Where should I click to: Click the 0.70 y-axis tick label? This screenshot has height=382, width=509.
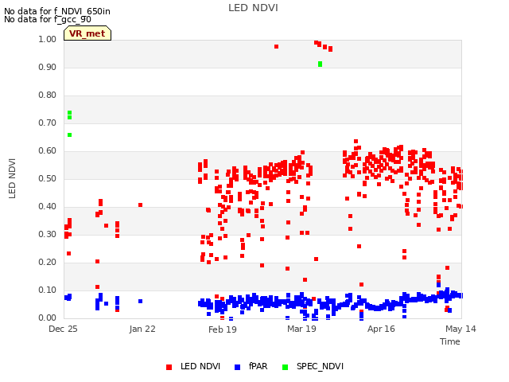point(48,123)
